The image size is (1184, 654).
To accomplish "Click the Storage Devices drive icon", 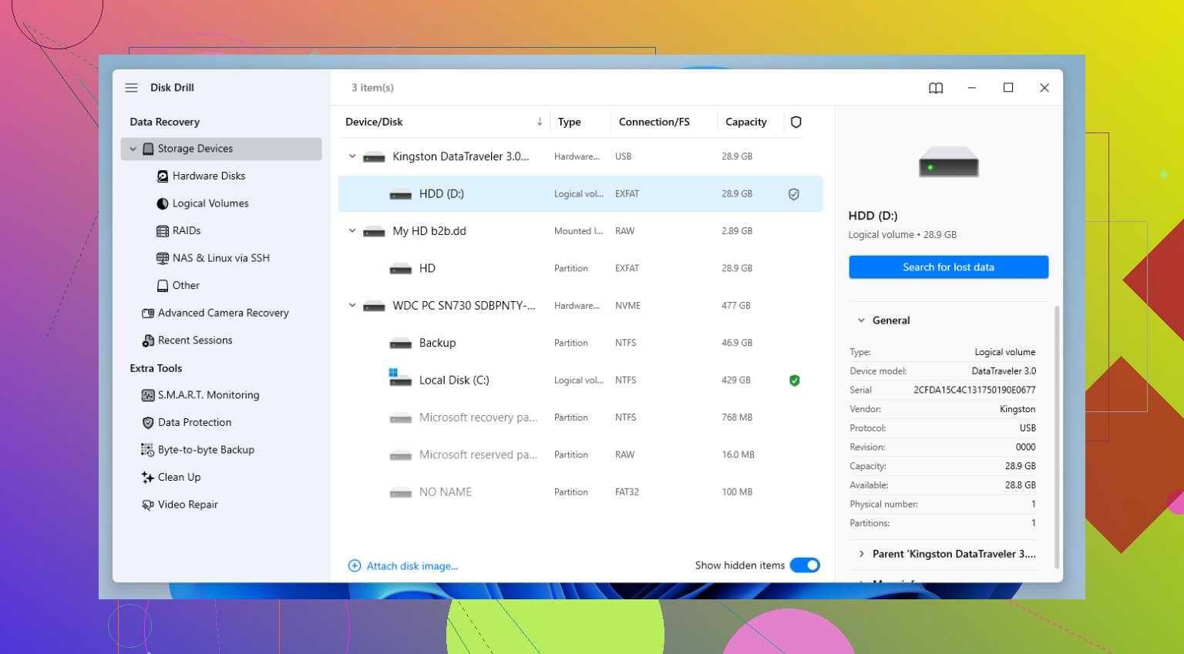I will click(x=148, y=149).
